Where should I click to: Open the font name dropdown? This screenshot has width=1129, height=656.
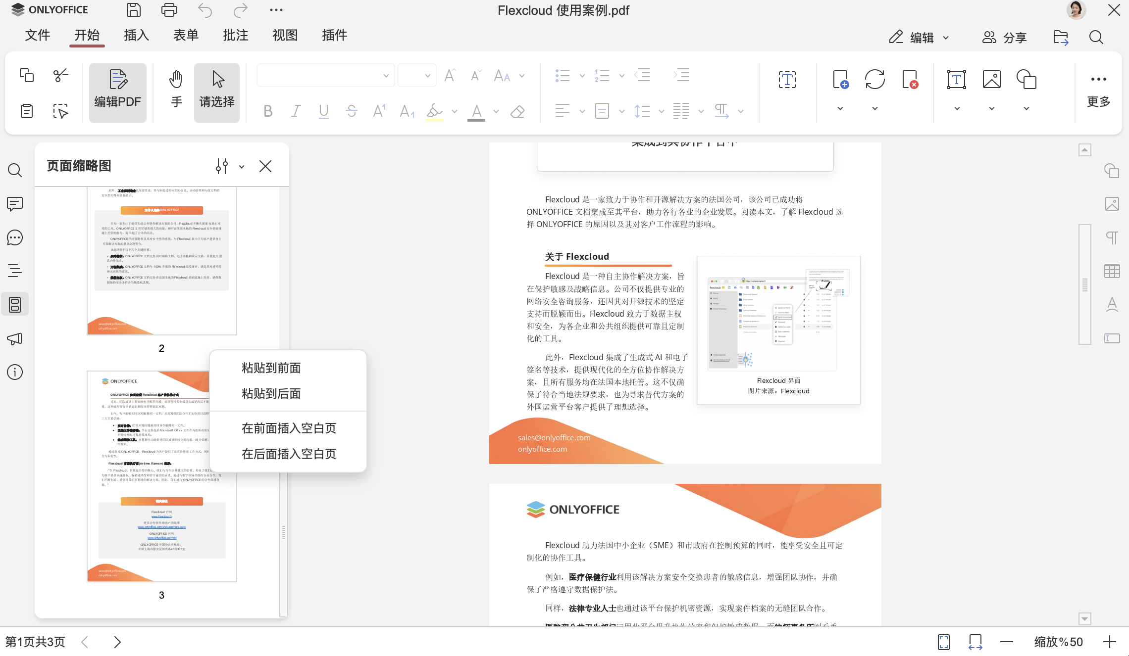[x=326, y=76]
